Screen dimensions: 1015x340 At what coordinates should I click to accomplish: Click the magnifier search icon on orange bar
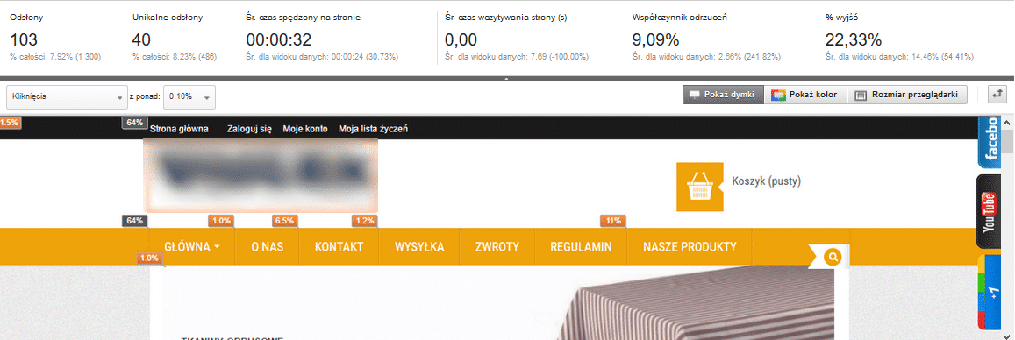833,258
